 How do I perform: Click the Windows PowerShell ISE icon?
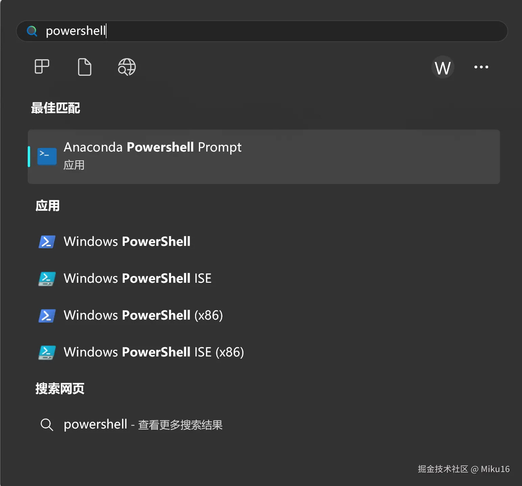(47, 279)
